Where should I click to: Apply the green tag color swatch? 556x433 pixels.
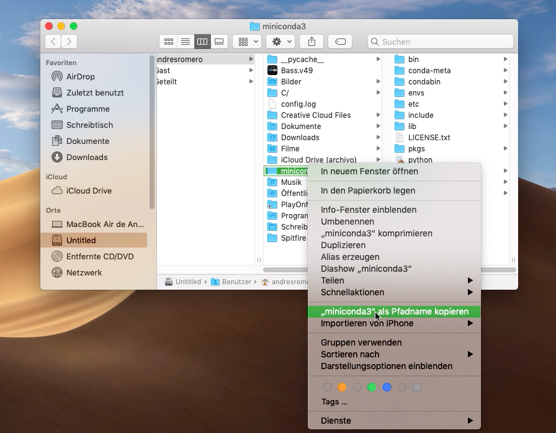click(372, 386)
